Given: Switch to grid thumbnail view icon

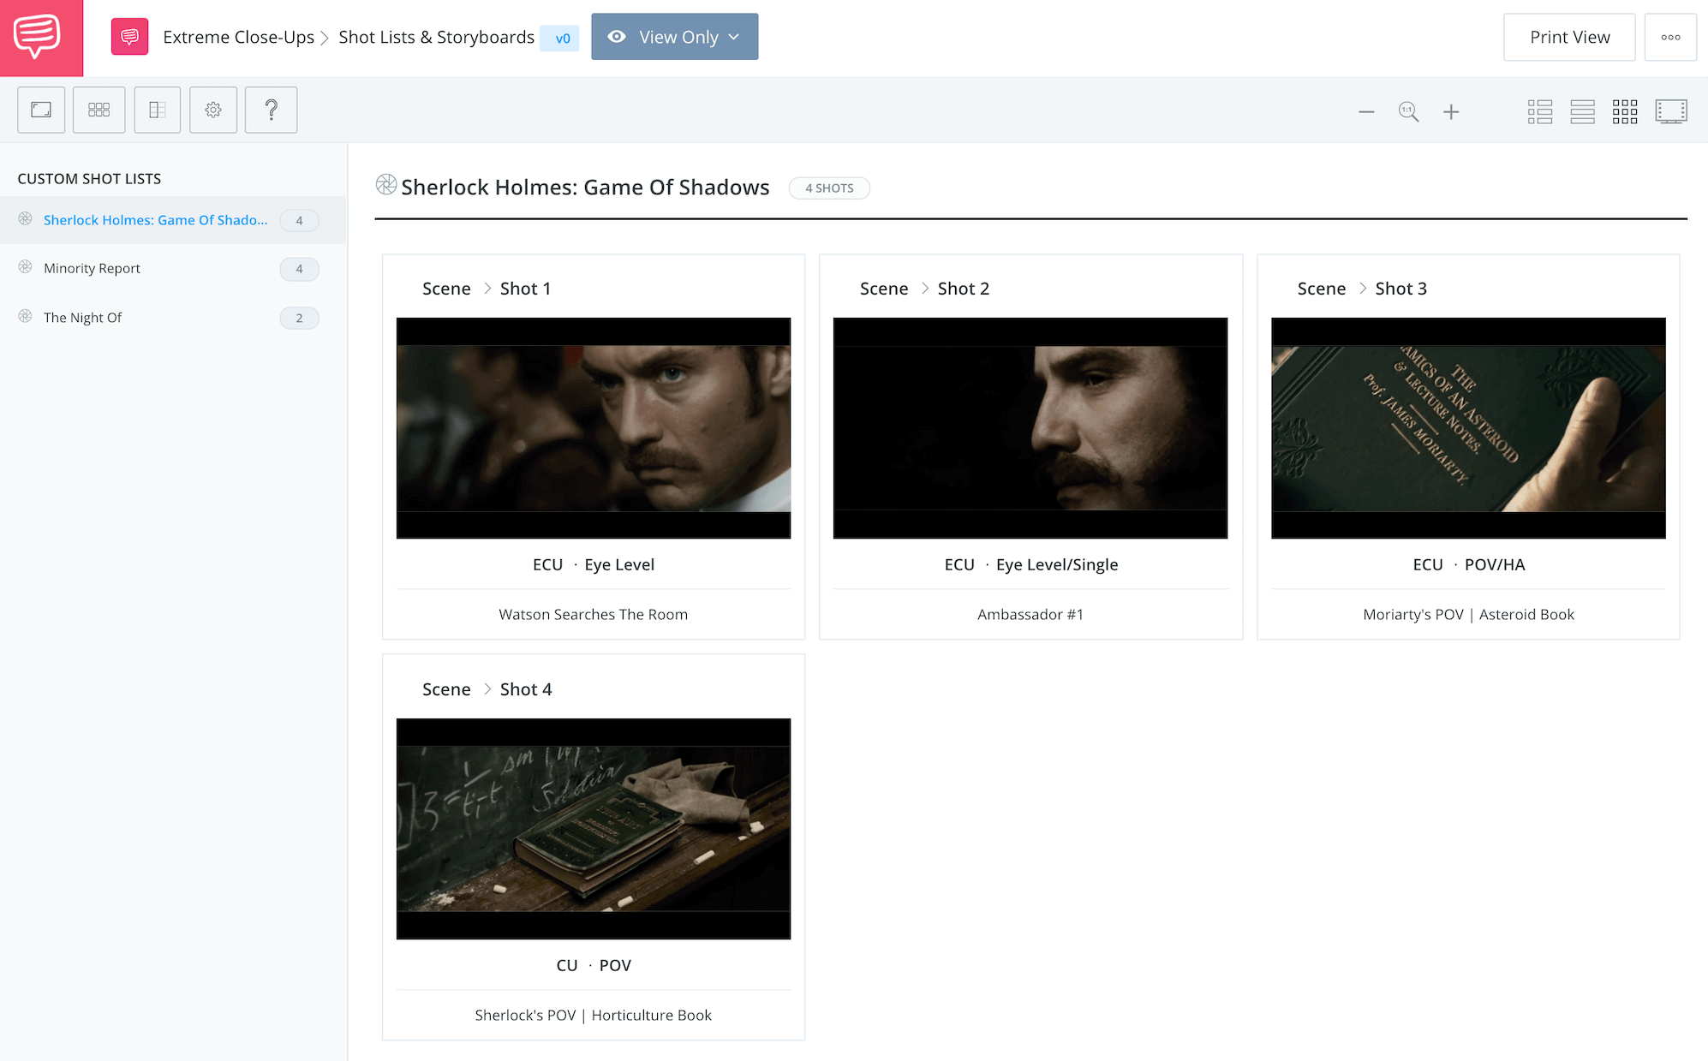Looking at the screenshot, I should pyautogui.click(x=1625, y=112).
